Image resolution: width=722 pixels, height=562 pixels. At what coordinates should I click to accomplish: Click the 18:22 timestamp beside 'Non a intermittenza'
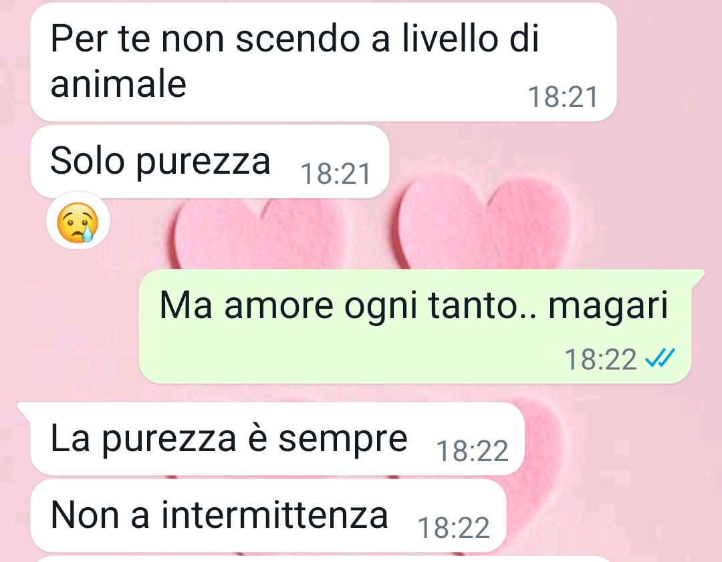click(453, 527)
